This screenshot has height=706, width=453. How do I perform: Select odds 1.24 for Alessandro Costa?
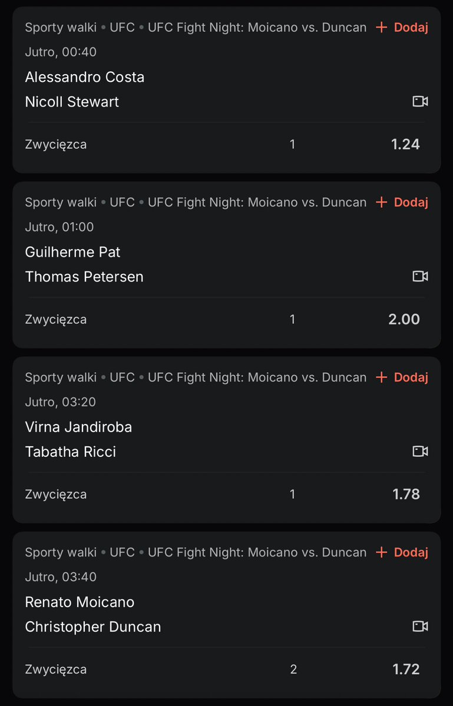pyautogui.click(x=405, y=144)
